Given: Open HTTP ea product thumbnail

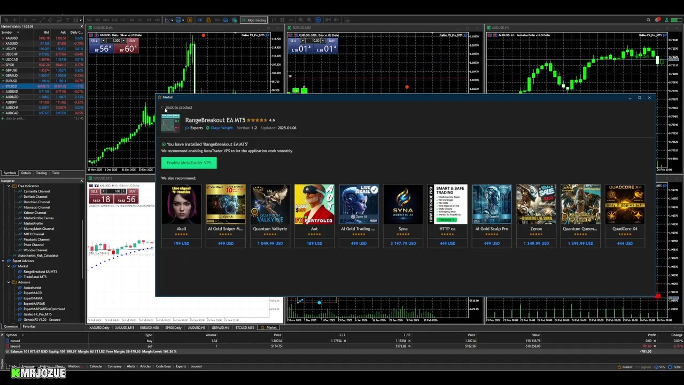Looking at the screenshot, I should tap(447, 204).
